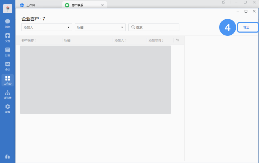Open 微盘 (WeDrive) in the sidebar
The image size is (259, 163).
[7, 108]
